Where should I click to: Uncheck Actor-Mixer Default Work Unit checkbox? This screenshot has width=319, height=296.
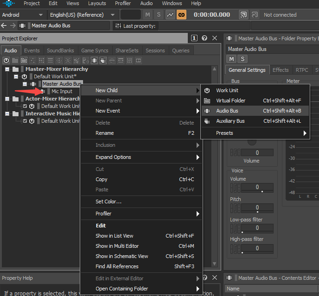pyautogui.click(x=25, y=106)
